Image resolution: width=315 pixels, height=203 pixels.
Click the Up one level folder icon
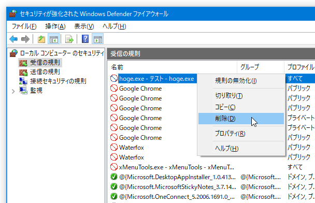pyautogui.click(x=41, y=39)
